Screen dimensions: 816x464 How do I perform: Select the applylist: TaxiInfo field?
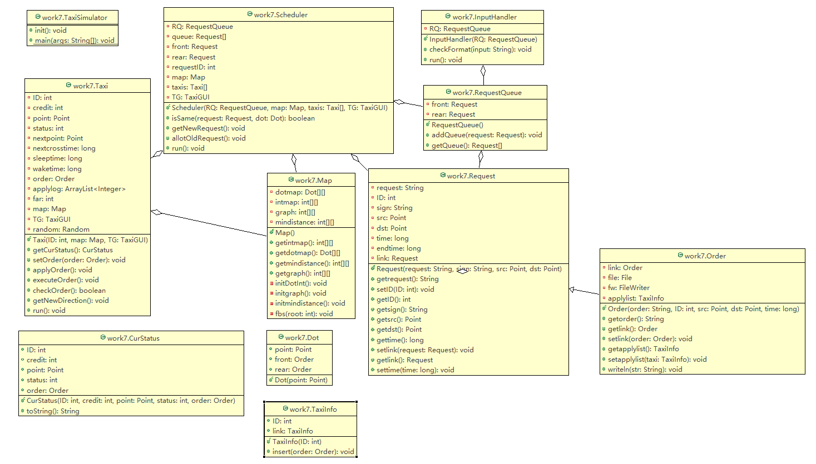pyautogui.click(x=636, y=298)
